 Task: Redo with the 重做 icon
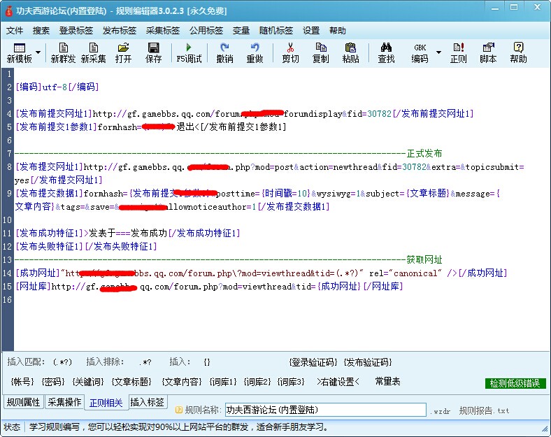[255, 52]
